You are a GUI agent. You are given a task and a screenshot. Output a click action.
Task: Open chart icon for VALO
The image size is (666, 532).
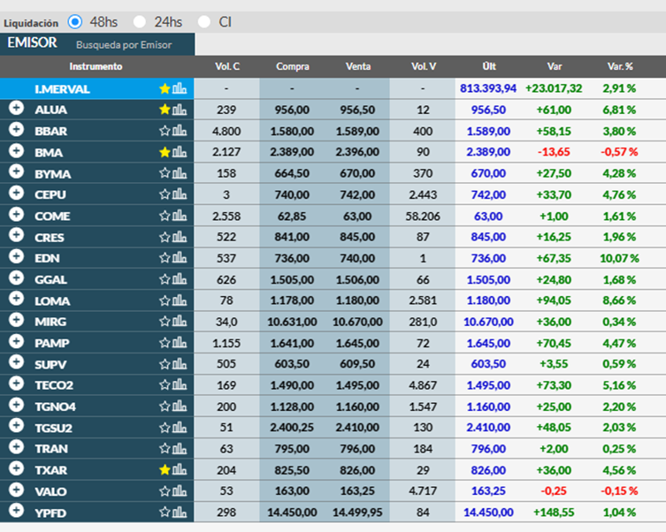[x=180, y=490]
